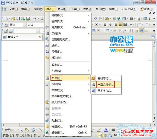157x139 pixels.
Task: Open the 帮助(H) menu
Action: pos(114,9)
